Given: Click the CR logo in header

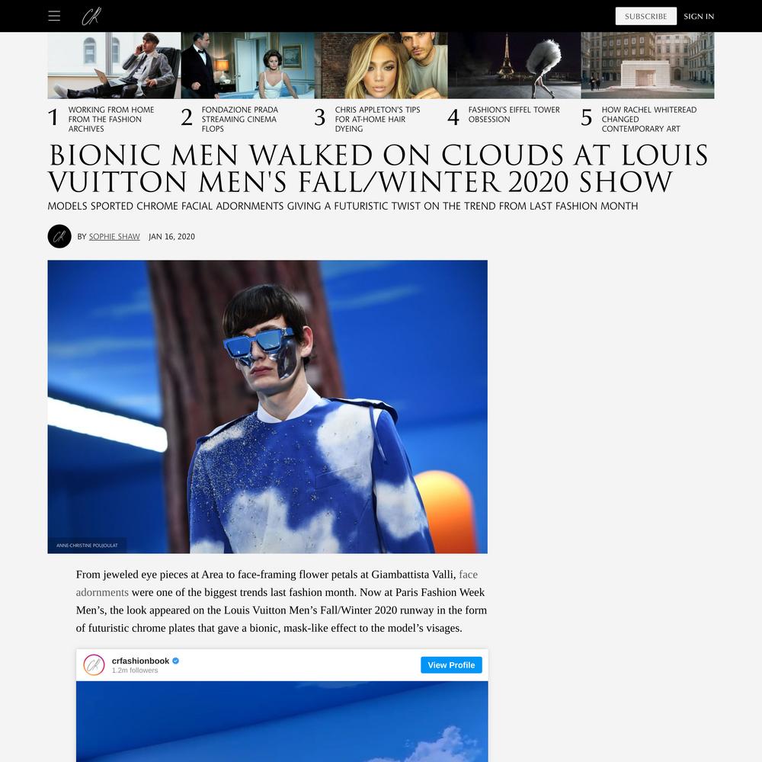Looking at the screenshot, I should click(x=91, y=16).
